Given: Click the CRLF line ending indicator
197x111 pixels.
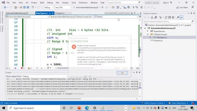Looking at the screenshot, I should 138,68.
